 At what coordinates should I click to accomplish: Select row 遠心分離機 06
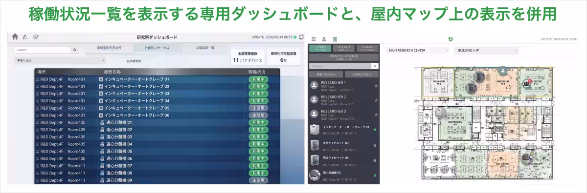coord(157,158)
